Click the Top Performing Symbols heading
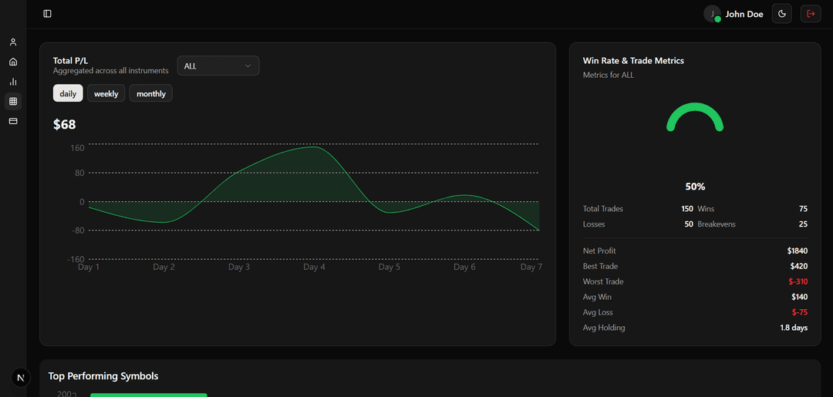 (x=103, y=376)
